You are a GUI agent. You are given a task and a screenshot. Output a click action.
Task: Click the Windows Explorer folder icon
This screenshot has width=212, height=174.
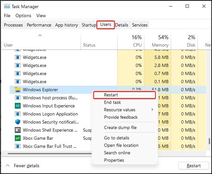(x=18, y=90)
